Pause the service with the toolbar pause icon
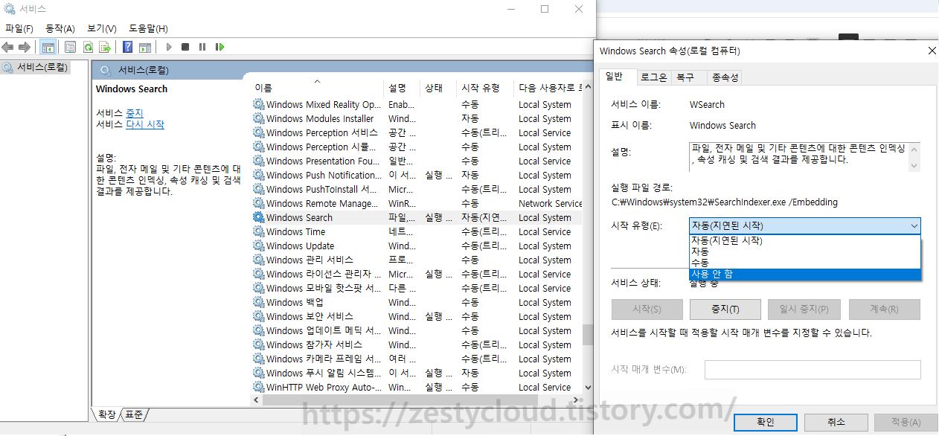939x436 pixels. pyautogui.click(x=202, y=47)
